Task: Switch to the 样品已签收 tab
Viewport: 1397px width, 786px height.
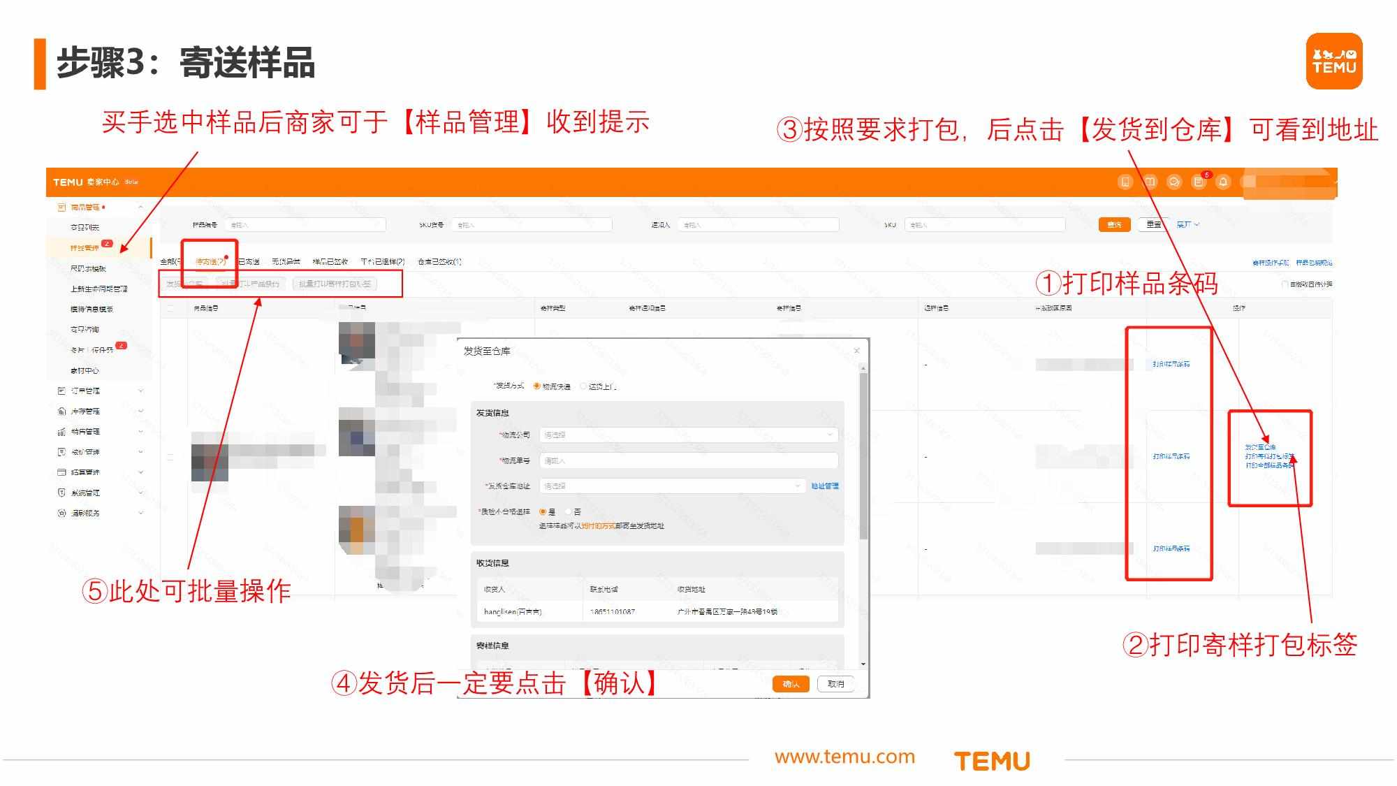Action: tap(330, 262)
